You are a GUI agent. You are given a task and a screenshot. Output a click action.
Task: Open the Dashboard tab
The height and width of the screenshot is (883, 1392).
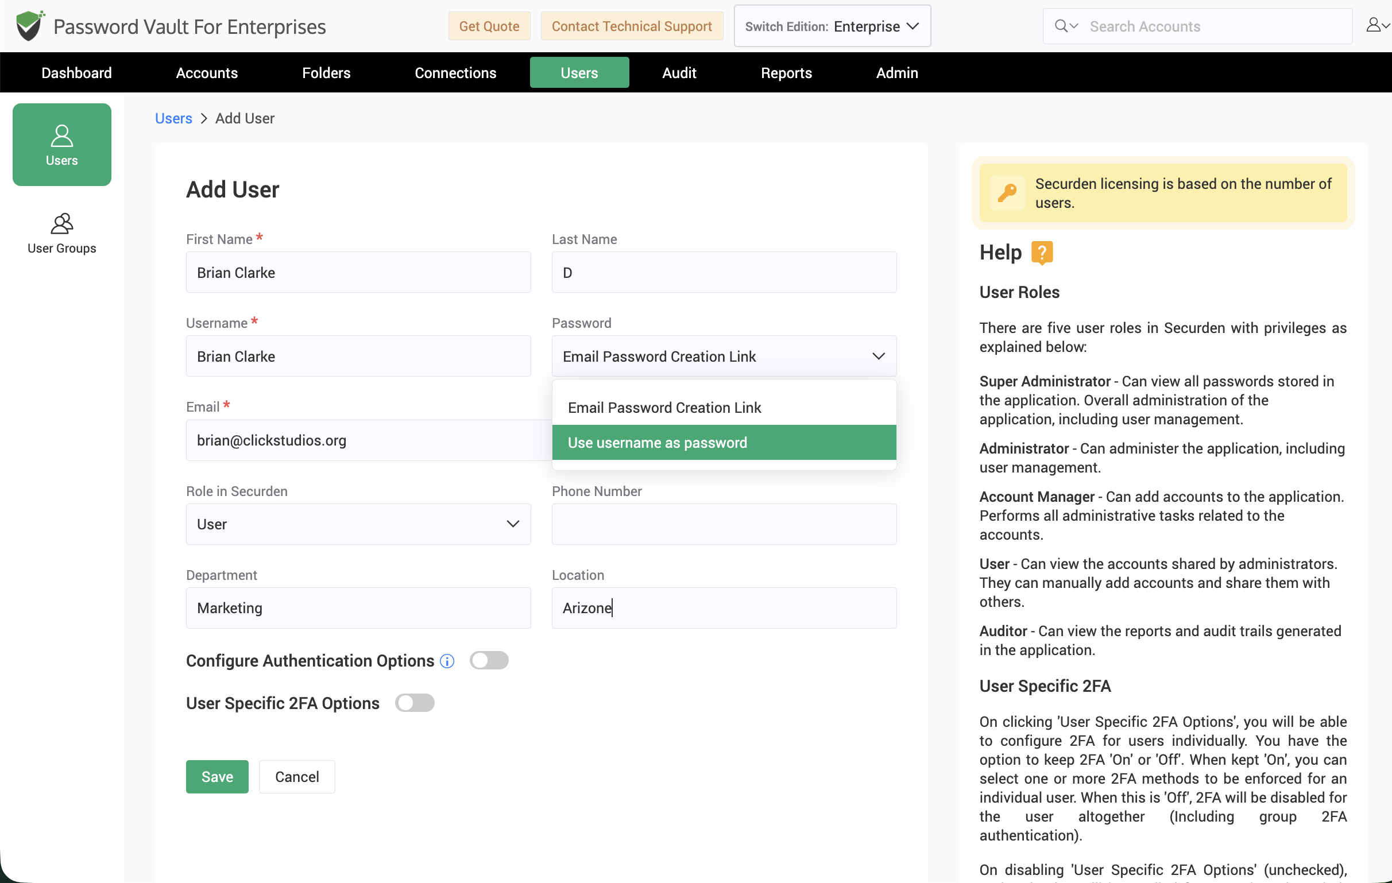[76, 73]
